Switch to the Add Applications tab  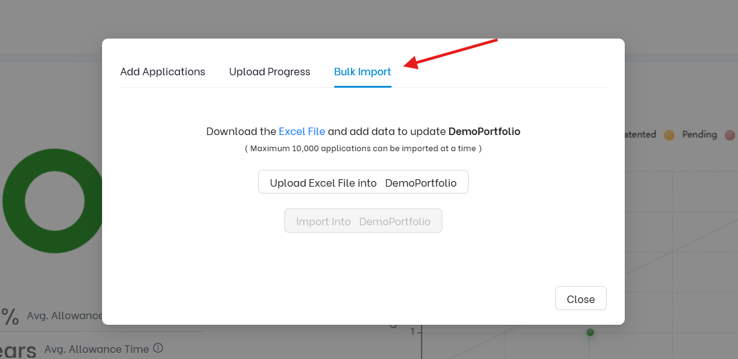pos(162,72)
